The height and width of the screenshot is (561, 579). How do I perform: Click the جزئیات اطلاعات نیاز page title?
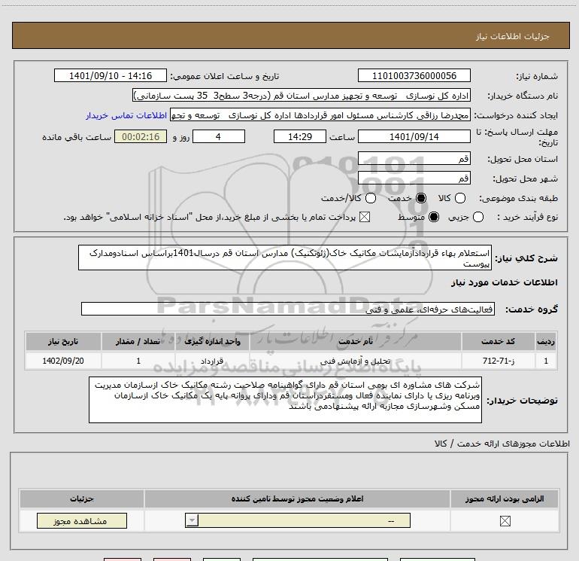click(x=512, y=36)
